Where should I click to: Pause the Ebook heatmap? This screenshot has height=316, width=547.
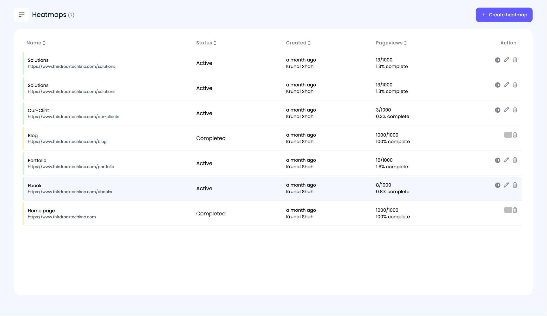tap(497, 185)
